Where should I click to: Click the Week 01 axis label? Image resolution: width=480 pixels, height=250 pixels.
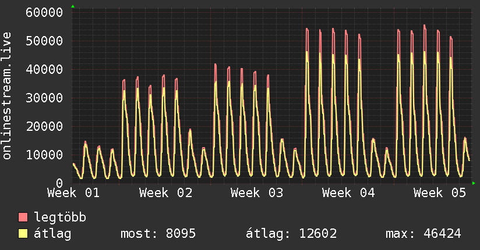pos(73,193)
